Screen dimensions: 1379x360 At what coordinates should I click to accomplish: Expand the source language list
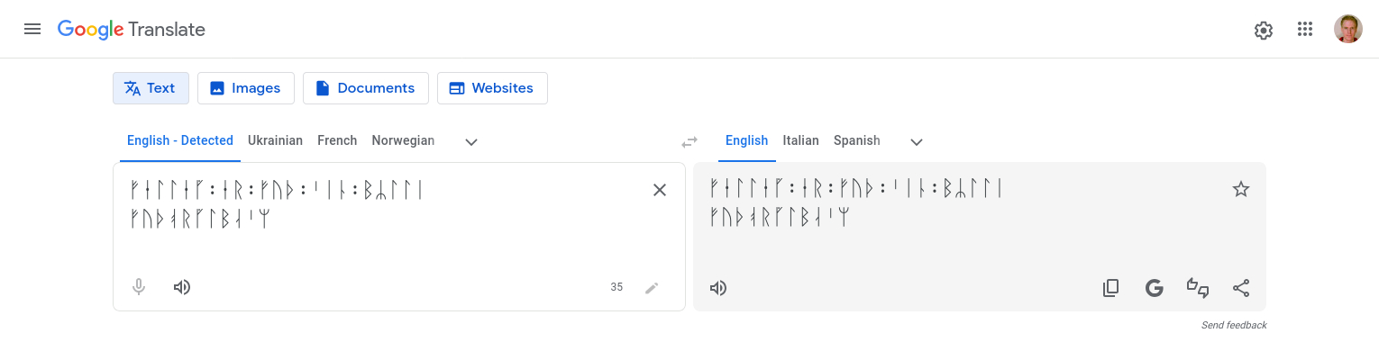470,141
